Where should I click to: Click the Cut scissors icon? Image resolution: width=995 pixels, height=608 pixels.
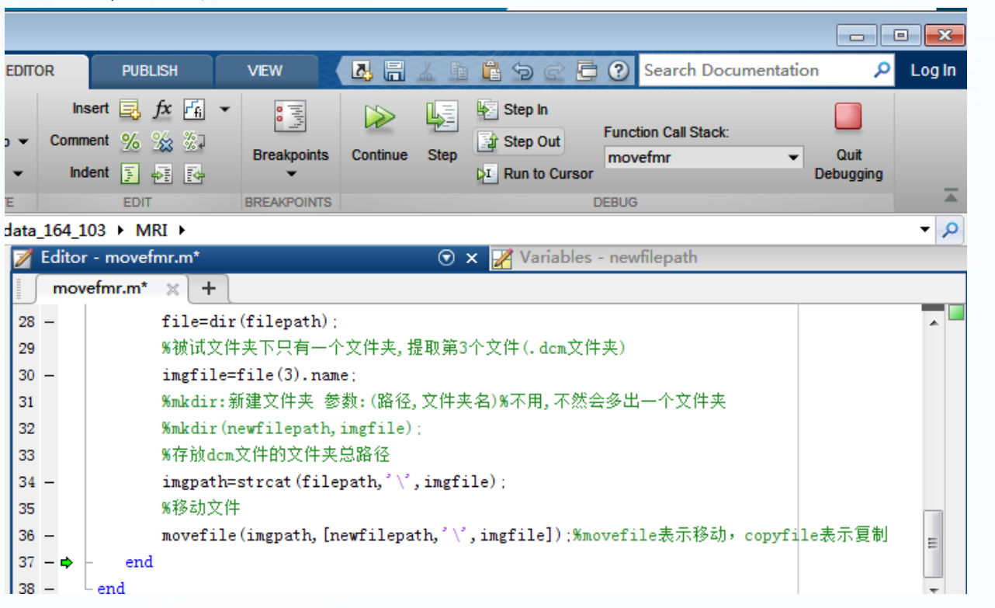coord(426,71)
